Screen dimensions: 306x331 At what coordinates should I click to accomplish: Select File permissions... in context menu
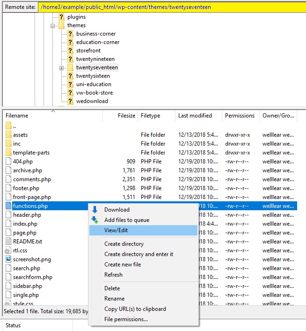tap(126, 319)
